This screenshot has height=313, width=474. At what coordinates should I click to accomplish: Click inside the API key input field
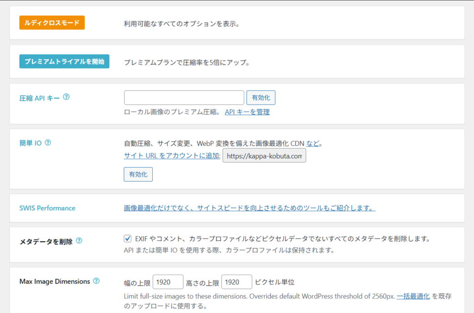click(184, 97)
